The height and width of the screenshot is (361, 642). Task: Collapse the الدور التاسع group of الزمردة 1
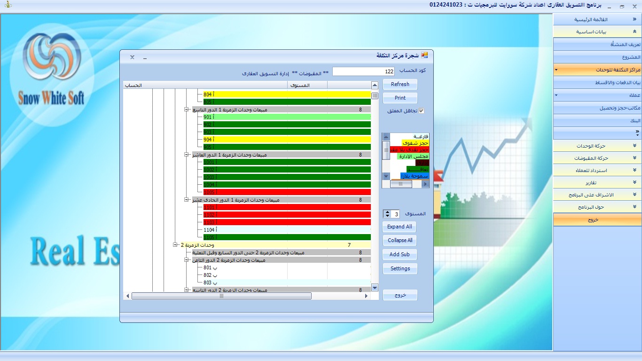pos(187,110)
